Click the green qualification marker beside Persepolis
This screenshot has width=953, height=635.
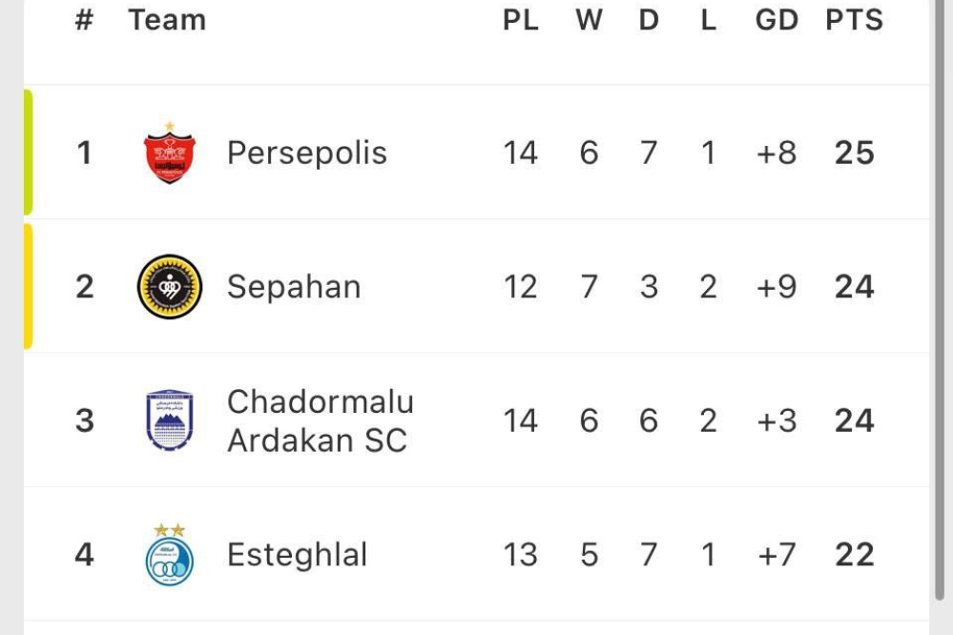tap(29, 153)
